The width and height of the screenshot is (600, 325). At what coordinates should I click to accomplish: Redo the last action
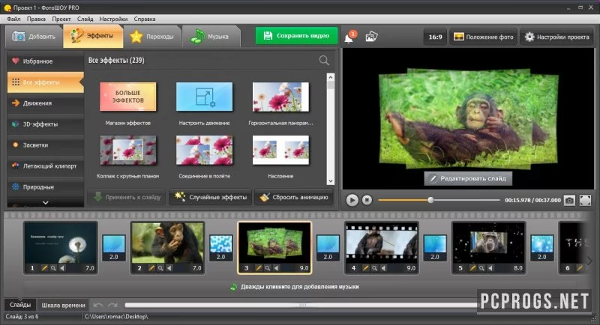(x=112, y=305)
